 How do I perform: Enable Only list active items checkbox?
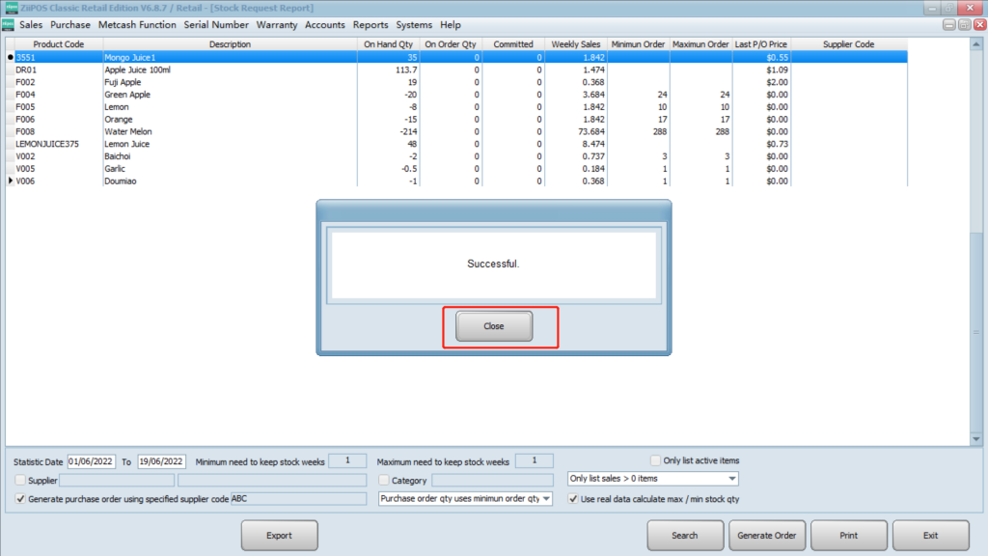click(656, 461)
